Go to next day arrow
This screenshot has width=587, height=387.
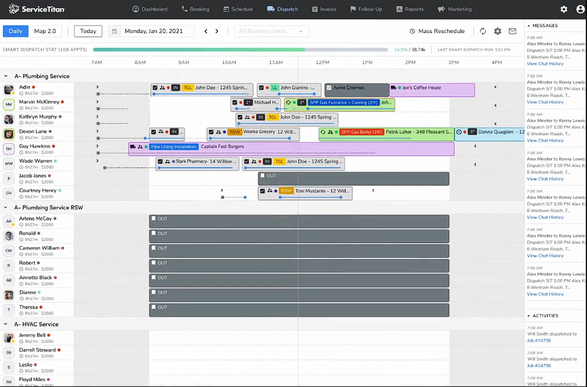tap(217, 32)
